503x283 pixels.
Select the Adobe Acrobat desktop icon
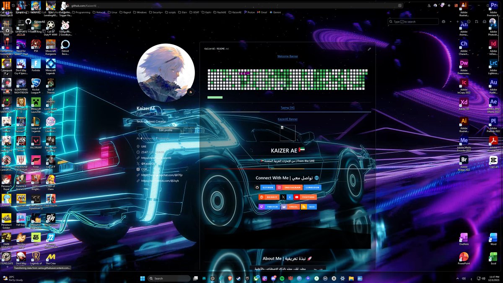tap(493, 143)
